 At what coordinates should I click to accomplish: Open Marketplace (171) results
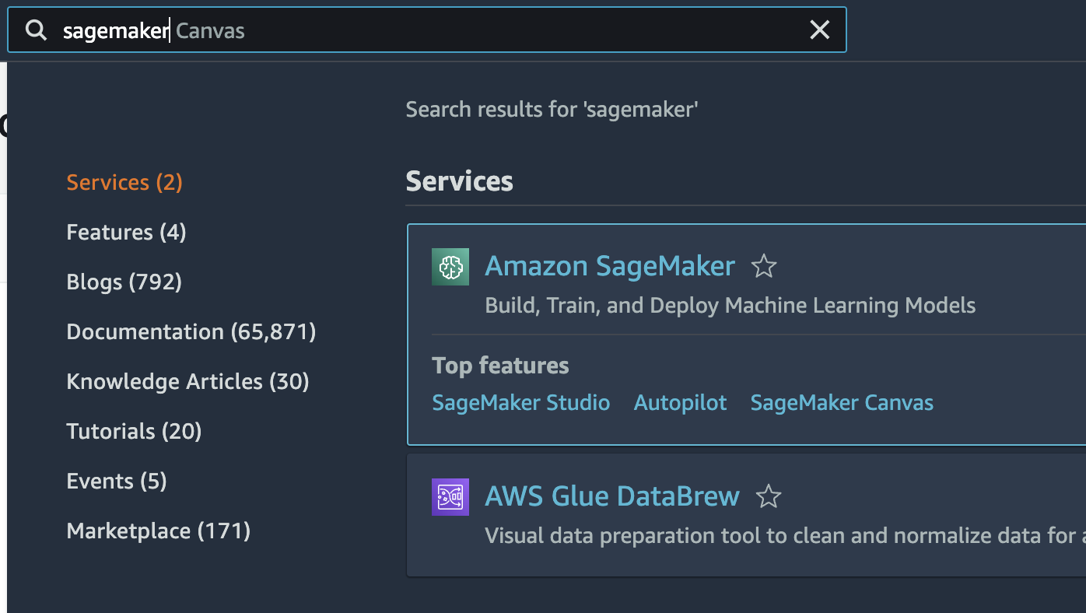158,531
